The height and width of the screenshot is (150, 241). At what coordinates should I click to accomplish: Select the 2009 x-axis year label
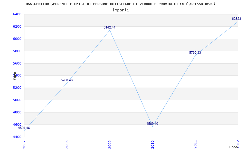110,144
